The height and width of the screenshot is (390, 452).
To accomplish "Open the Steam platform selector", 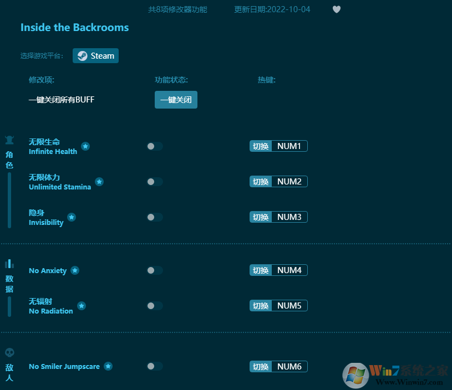I will (95, 55).
